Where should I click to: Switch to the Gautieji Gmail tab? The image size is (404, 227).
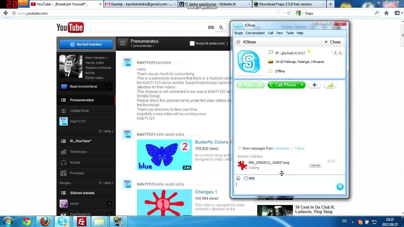(x=140, y=4)
